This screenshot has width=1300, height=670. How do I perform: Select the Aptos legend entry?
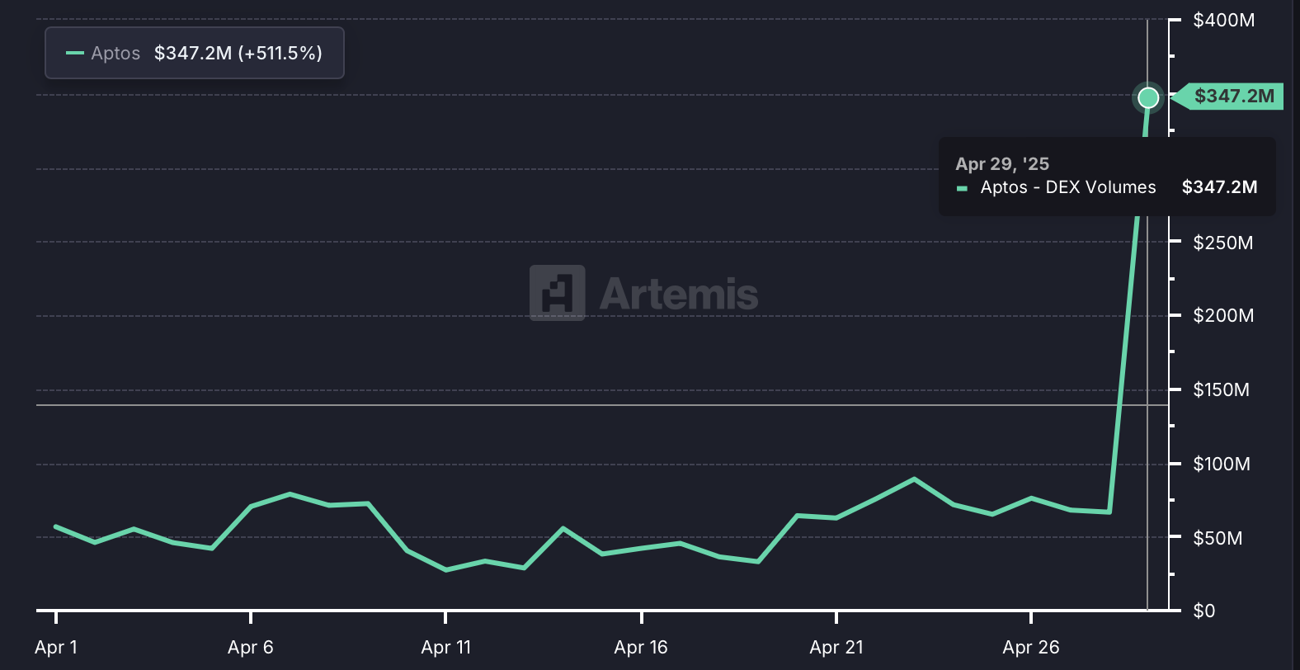(x=115, y=53)
